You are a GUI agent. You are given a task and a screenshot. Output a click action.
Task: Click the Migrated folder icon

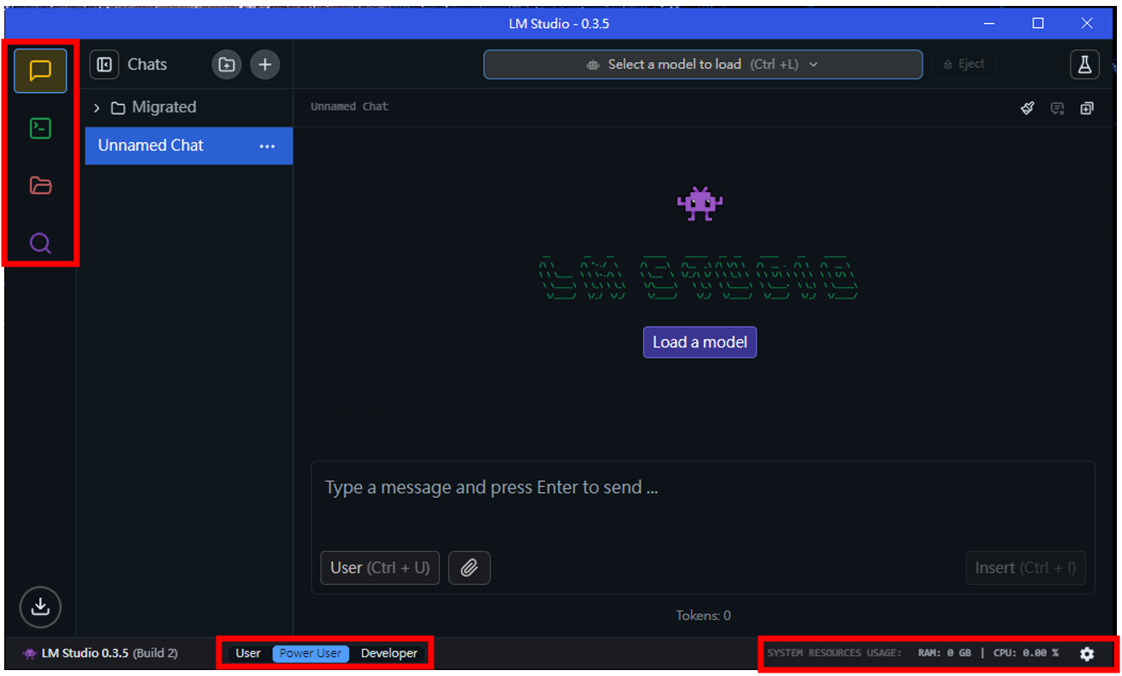(x=118, y=108)
